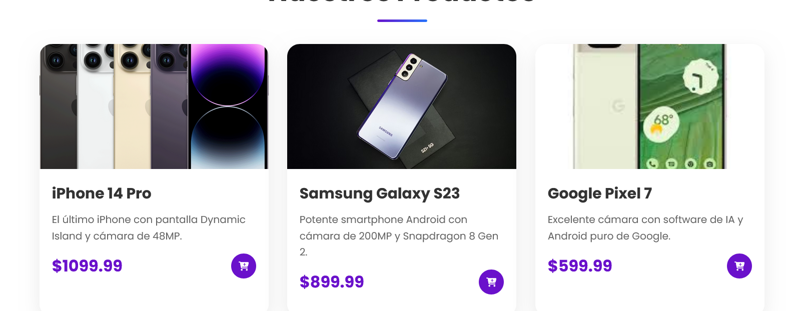Open the Google Pixel 7 product photo

tap(649, 106)
